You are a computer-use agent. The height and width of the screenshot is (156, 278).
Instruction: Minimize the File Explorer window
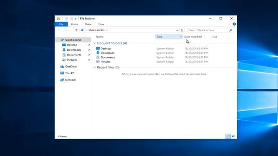pyautogui.click(x=210, y=18)
